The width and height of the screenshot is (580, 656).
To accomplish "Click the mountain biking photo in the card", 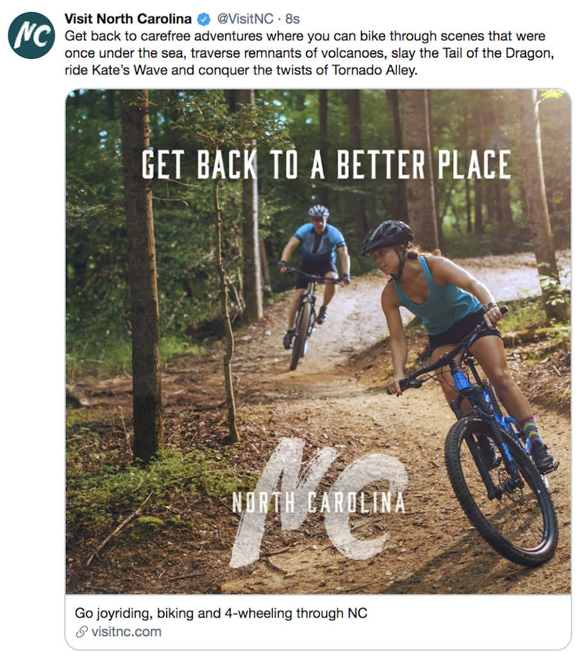I will [318, 341].
